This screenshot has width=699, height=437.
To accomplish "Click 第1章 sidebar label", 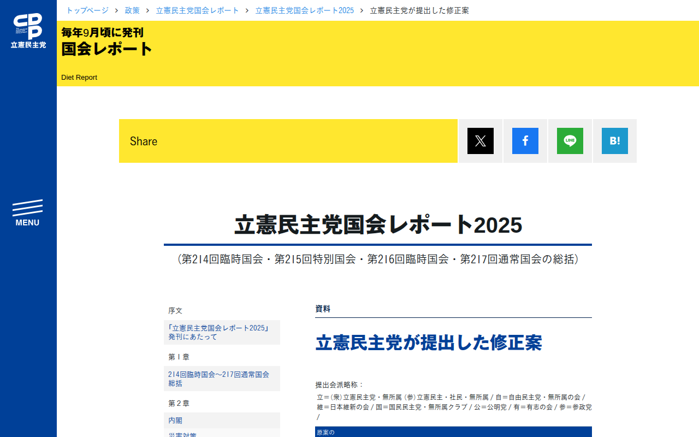I will [179, 357].
